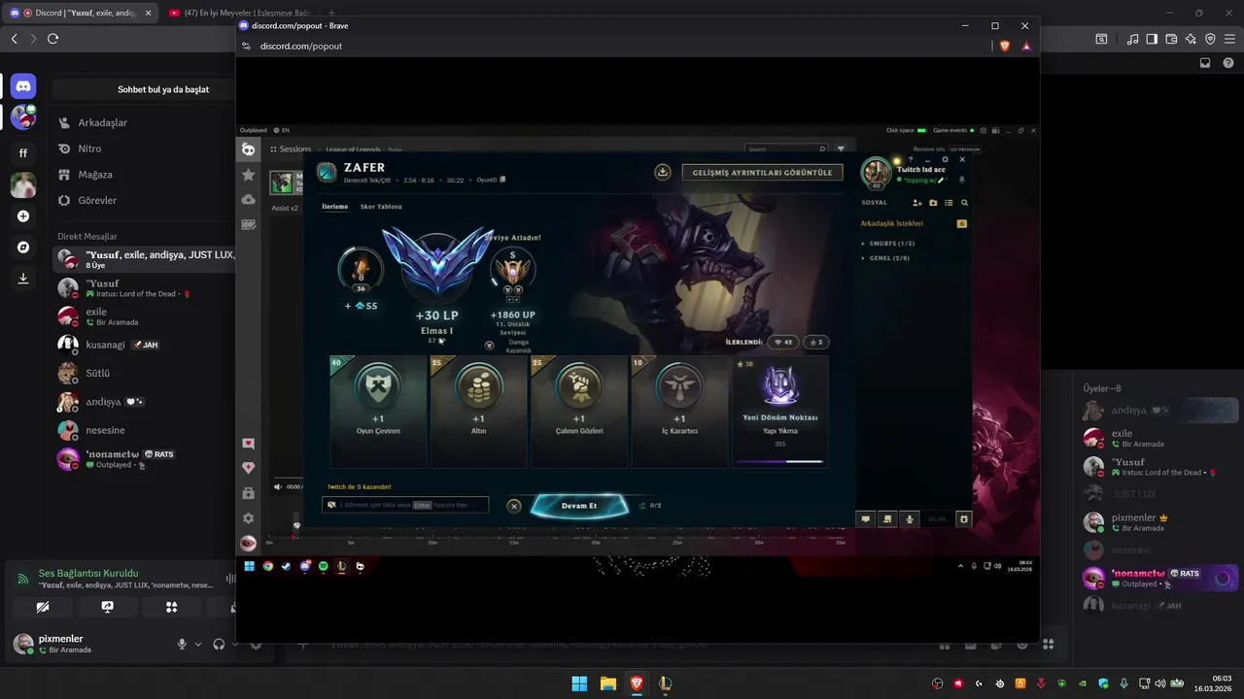Open the 8 Üye group chat
This screenshot has height=699, width=1244.
(143, 259)
